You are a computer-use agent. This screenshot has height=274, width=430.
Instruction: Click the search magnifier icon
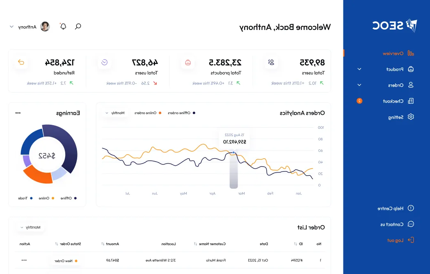coord(78,27)
